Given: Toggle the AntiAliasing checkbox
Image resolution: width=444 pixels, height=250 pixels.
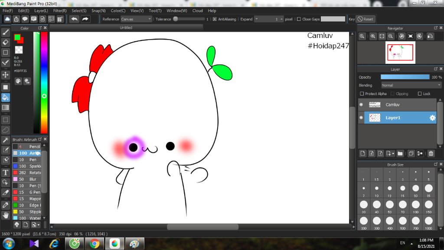Looking at the screenshot, I should 215,19.
